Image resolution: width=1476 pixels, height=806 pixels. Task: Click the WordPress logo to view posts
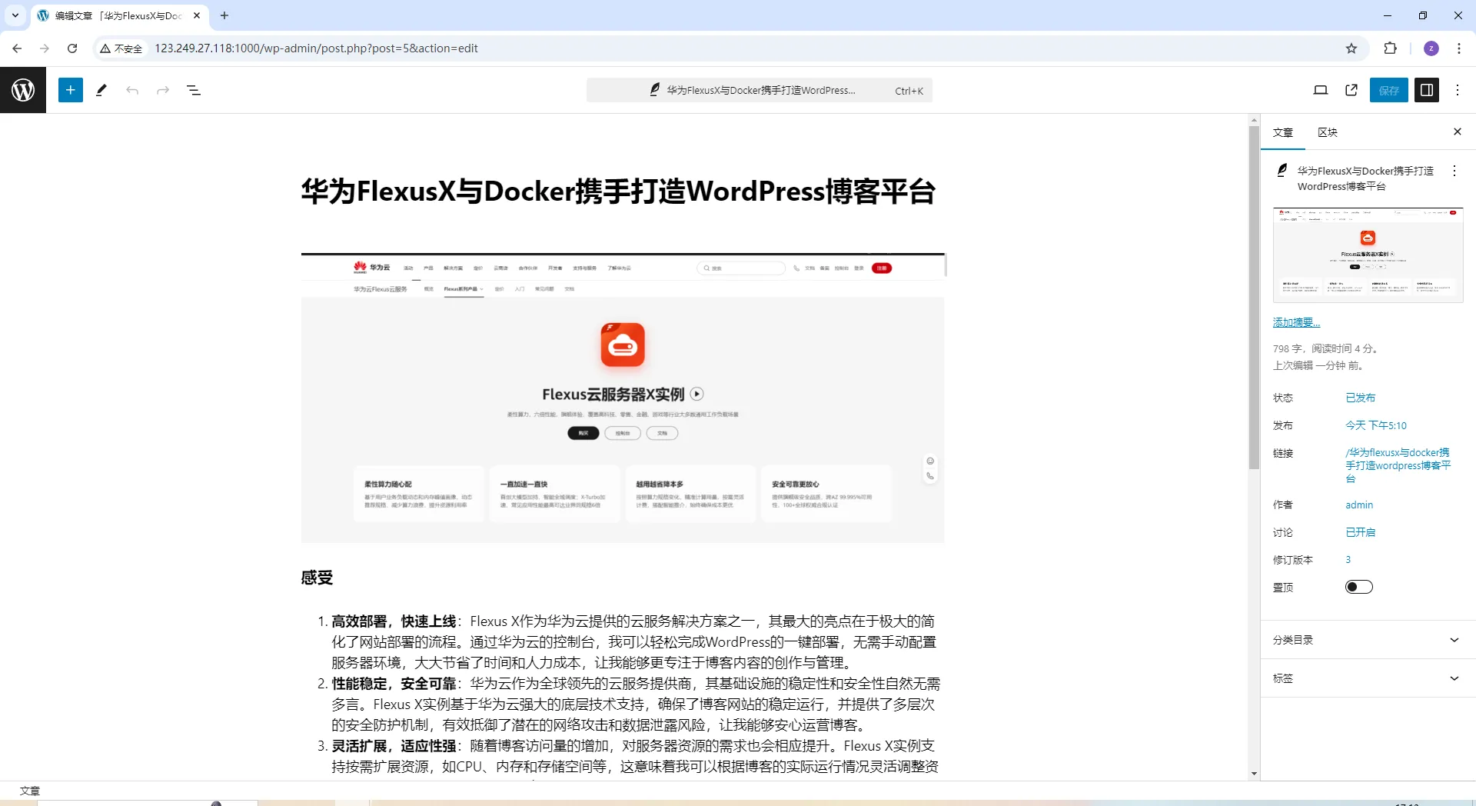[x=23, y=90]
